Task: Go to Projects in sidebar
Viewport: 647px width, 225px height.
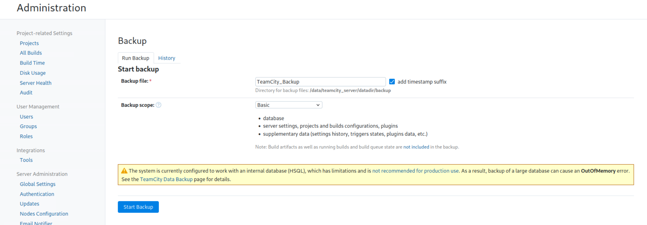Action: tap(29, 43)
